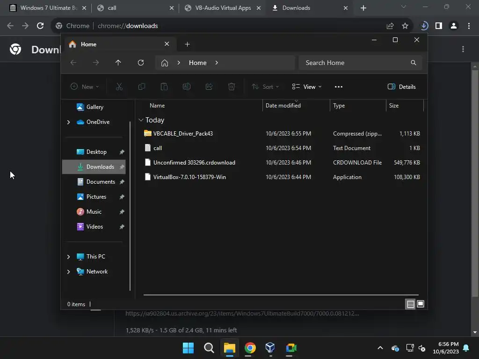The width and height of the screenshot is (479, 359).
Task: Click Google Chrome icon in taskbar
Action: coord(250,348)
